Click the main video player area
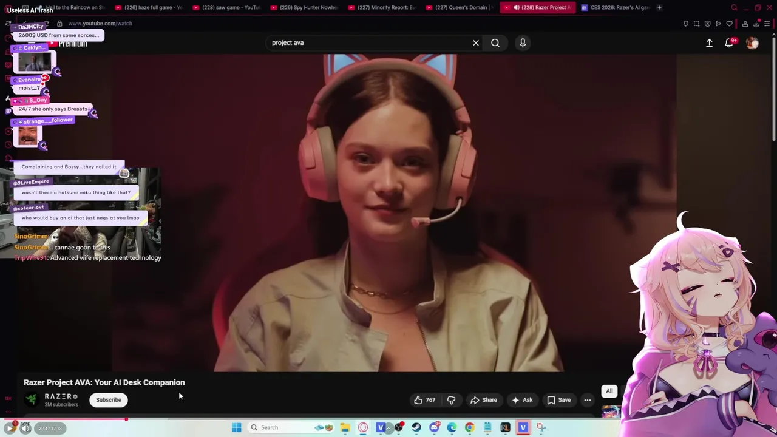Image resolution: width=777 pixels, height=437 pixels. 393,212
